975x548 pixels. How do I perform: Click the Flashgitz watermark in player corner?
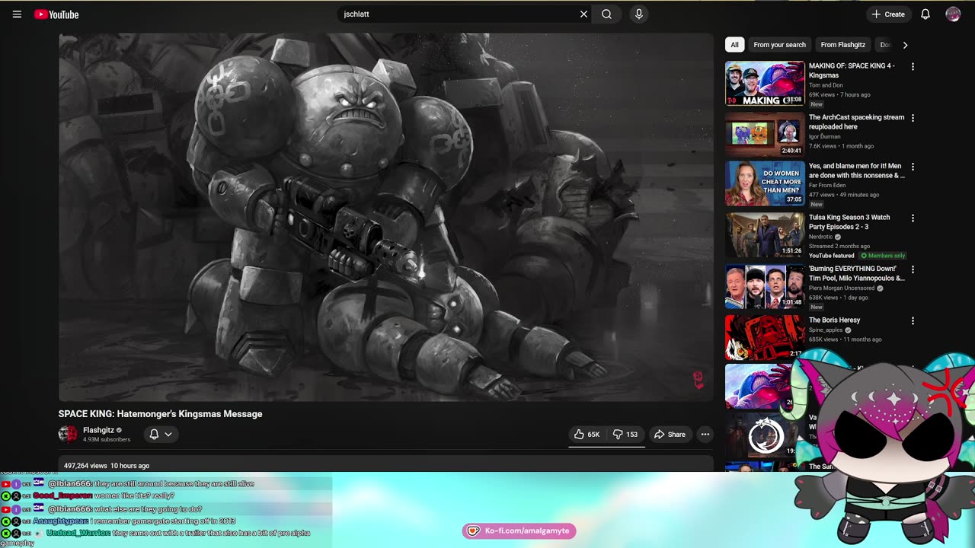(698, 380)
